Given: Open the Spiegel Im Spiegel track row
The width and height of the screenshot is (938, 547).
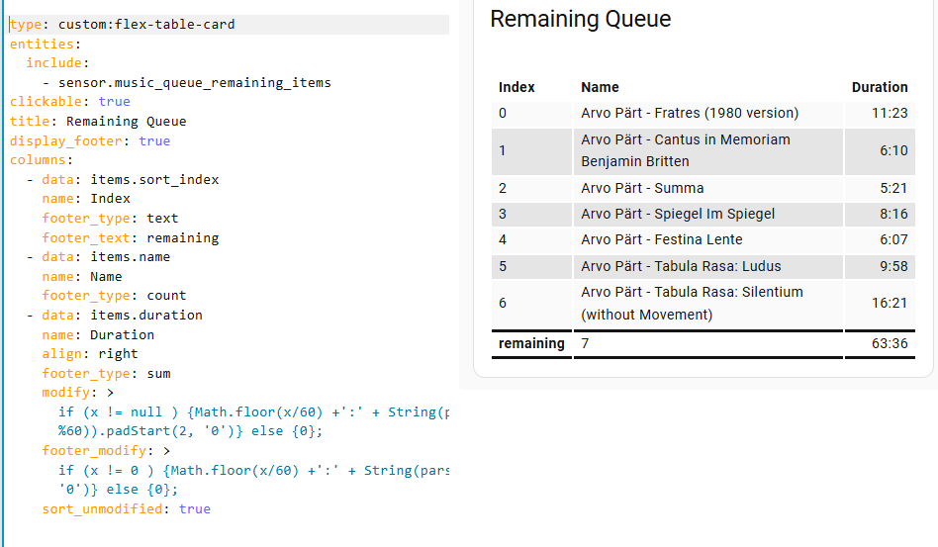Looking at the screenshot, I should (678, 214).
